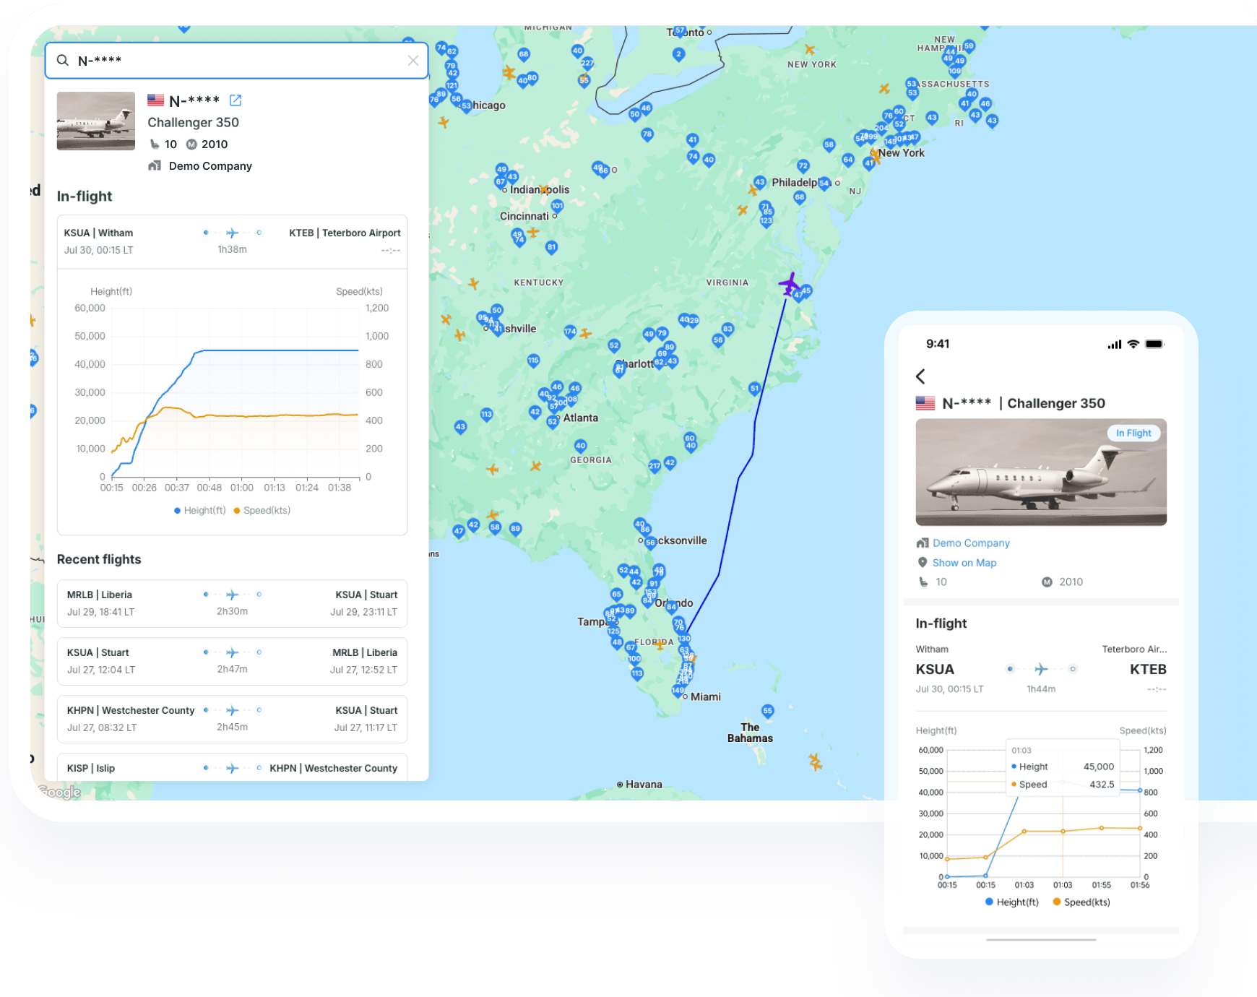
Task: Click the seat capacity icon showing 10
Action: click(x=155, y=144)
